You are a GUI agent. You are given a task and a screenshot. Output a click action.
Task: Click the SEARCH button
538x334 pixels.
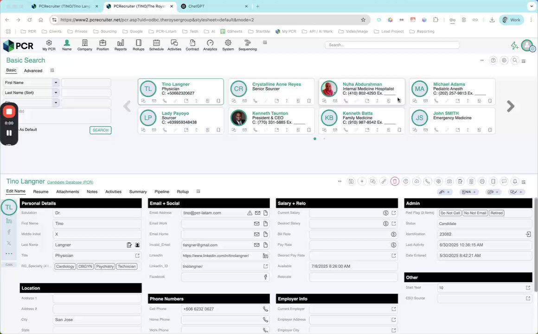coord(101,130)
